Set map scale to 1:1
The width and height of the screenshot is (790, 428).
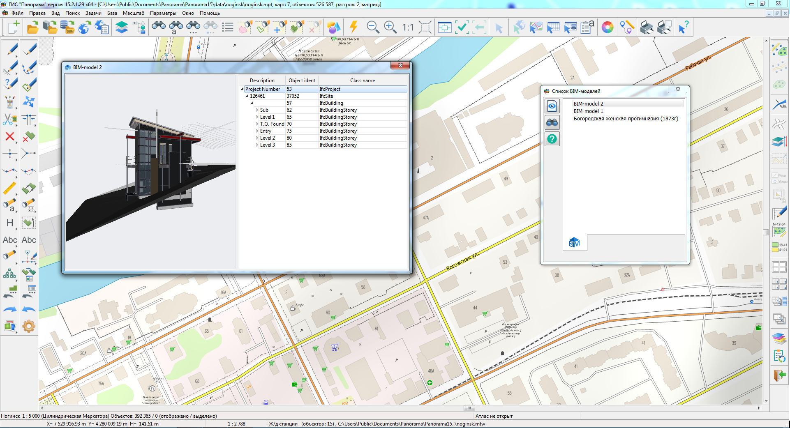click(x=407, y=28)
